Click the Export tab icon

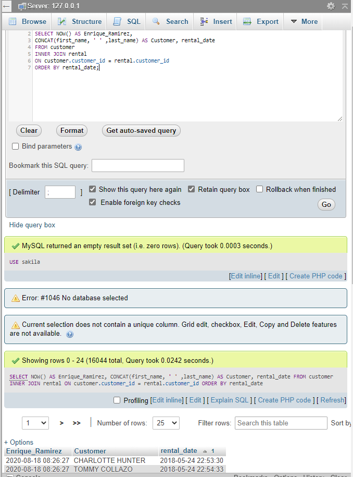[x=247, y=21]
